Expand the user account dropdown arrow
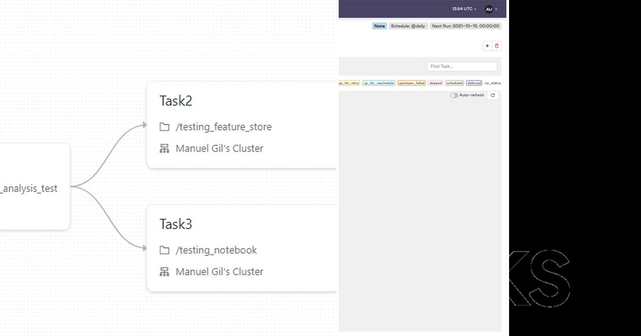The width and height of the screenshot is (641, 336). (x=497, y=9)
